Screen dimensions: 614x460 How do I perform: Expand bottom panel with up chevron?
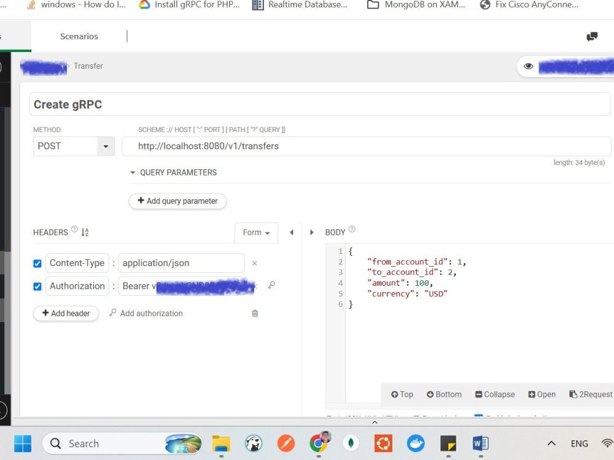tap(375, 423)
